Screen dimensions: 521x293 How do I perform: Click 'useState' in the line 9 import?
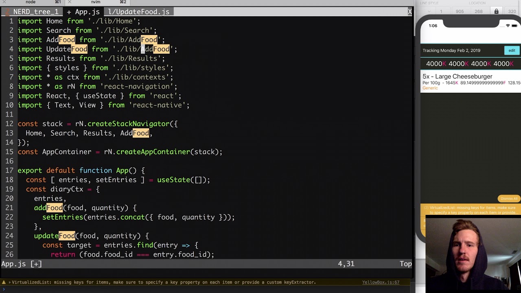pyautogui.click(x=100, y=96)
